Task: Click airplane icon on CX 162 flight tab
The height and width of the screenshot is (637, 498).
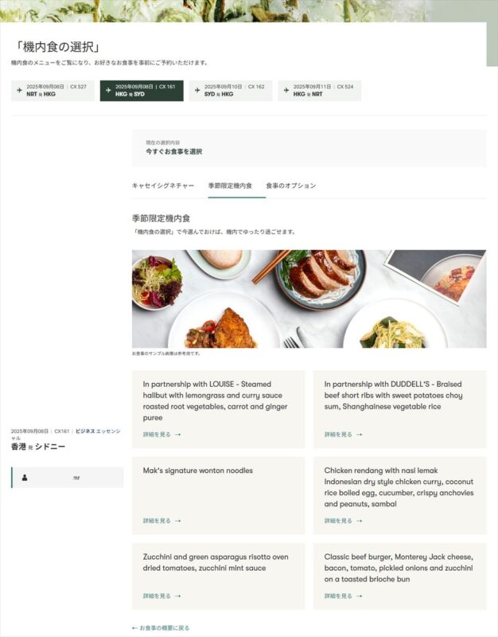Action: pos(197,90)
